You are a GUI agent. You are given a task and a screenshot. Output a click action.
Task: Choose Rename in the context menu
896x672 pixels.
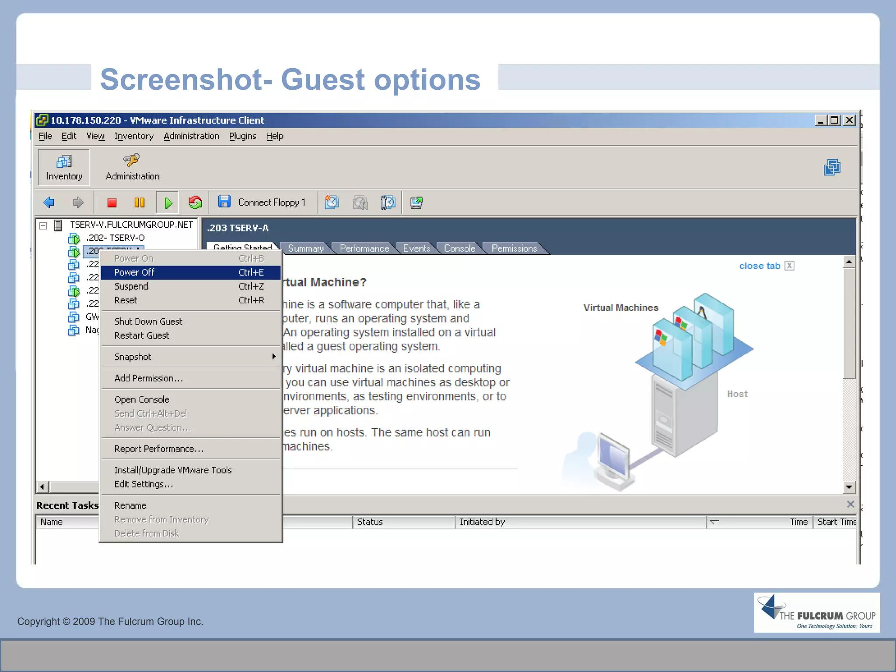click(191, 505)
